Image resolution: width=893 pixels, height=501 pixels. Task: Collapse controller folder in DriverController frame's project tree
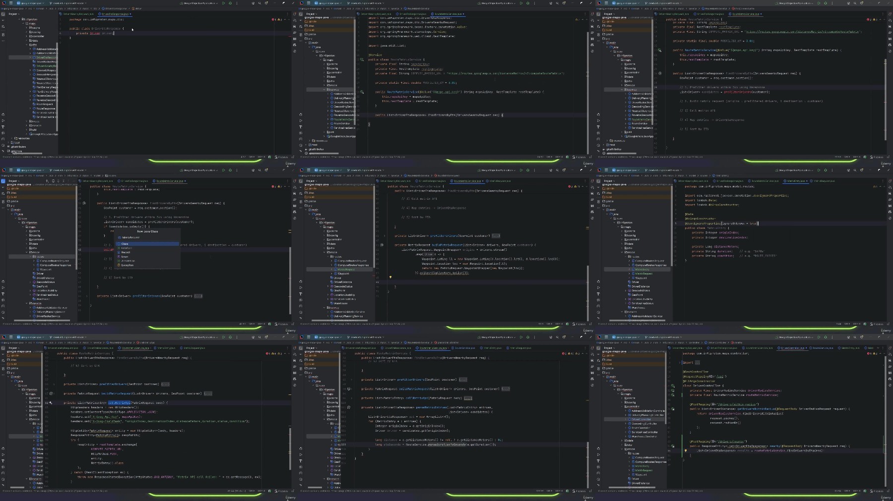click(622, 406)
